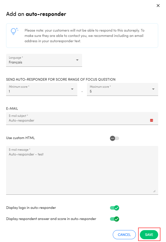Focus the E-mail subject input
The image size is (166, 242).
point(79,120)
